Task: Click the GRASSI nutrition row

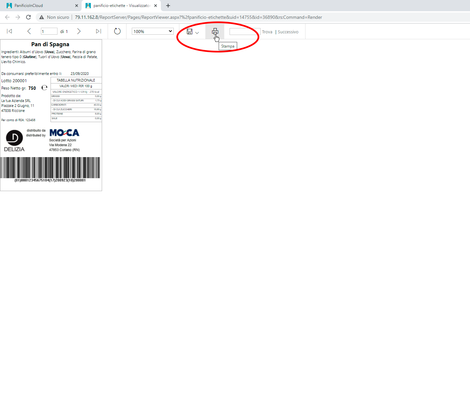Action: [x=76, y=96]
